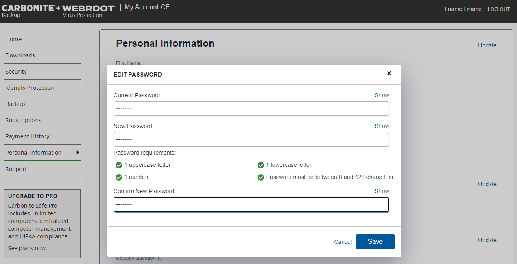Image resolution: width=517 pixels, height=264 pixels.
Task: Select the Confirm New Password field
Action: click(251, 204)
